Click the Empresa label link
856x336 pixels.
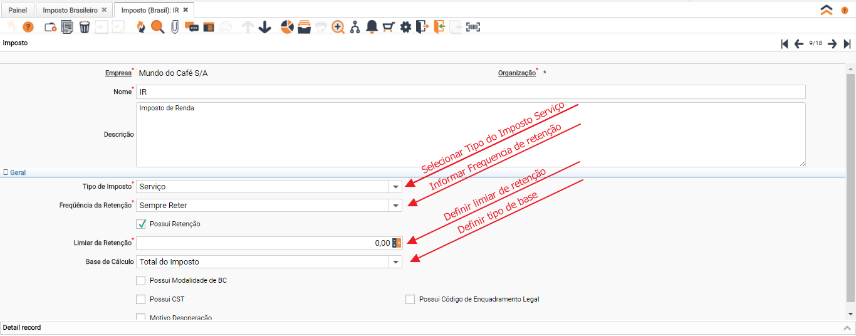point(118,73)
